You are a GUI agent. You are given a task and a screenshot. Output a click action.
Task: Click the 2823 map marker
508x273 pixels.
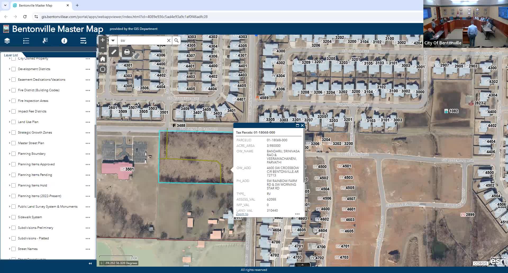(471, 103)
